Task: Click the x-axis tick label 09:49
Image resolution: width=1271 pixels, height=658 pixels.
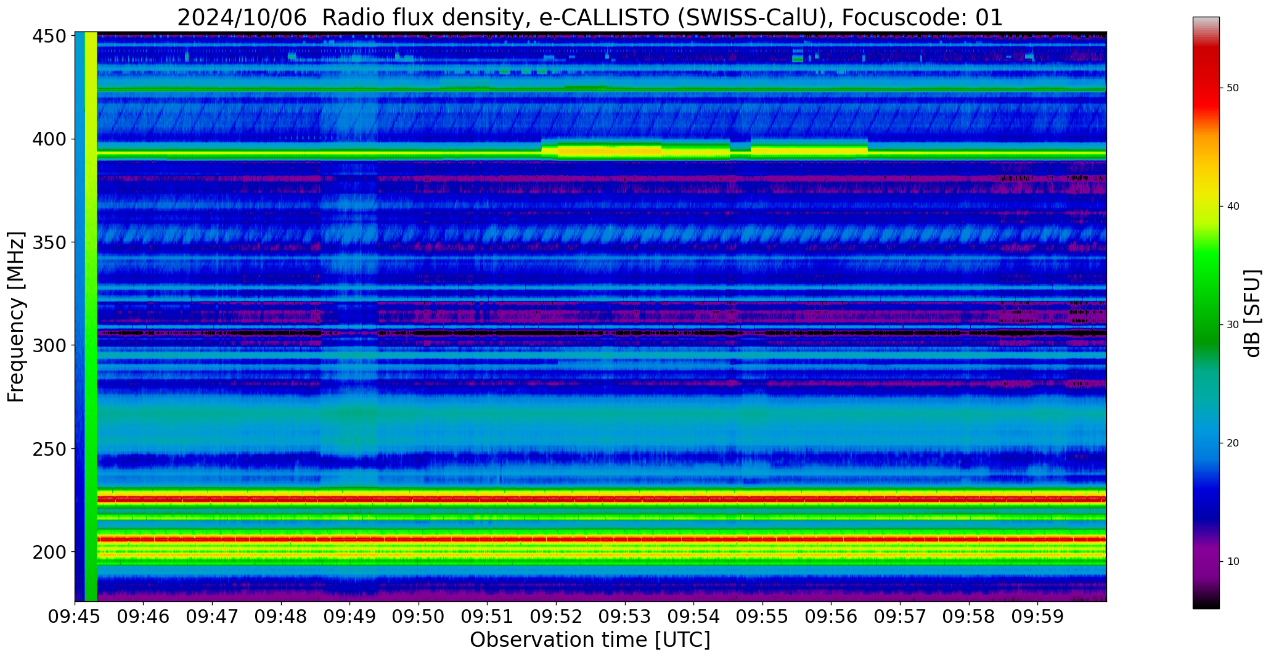Action: 350,617
